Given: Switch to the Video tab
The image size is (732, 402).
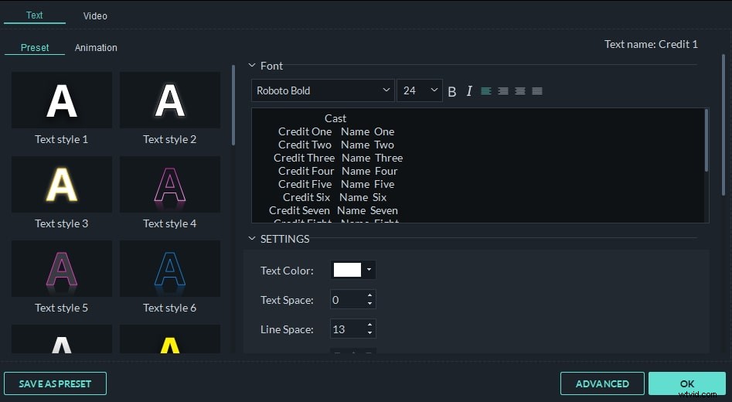Looking at the screenshot, I should (95, 16).
